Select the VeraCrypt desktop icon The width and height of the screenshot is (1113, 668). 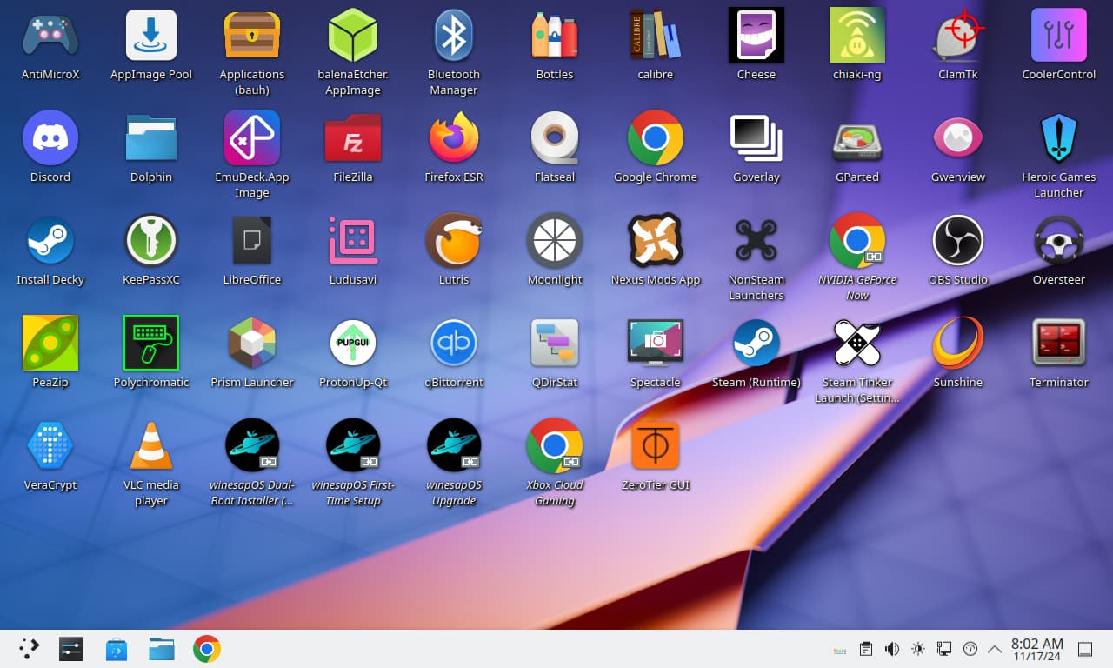(x=50, y=446)
